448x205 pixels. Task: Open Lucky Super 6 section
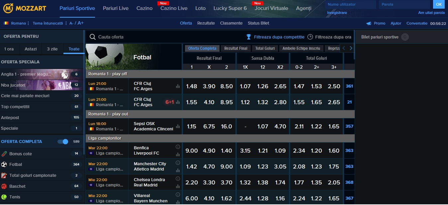pyautogui.click(x=230, y=8)
